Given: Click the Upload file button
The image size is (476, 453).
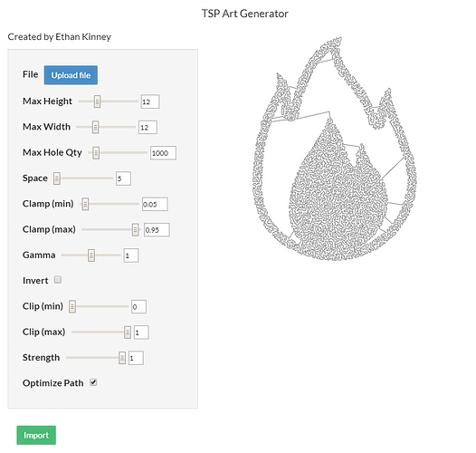Looking at the screenshot, I should (x=71, y=75).
